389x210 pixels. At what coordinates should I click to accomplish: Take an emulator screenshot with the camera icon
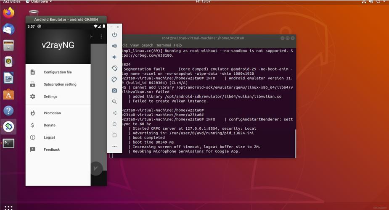[114, 90]
